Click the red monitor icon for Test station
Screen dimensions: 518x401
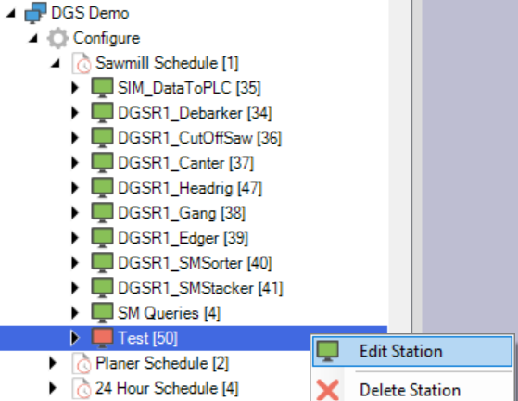(102, 338)
